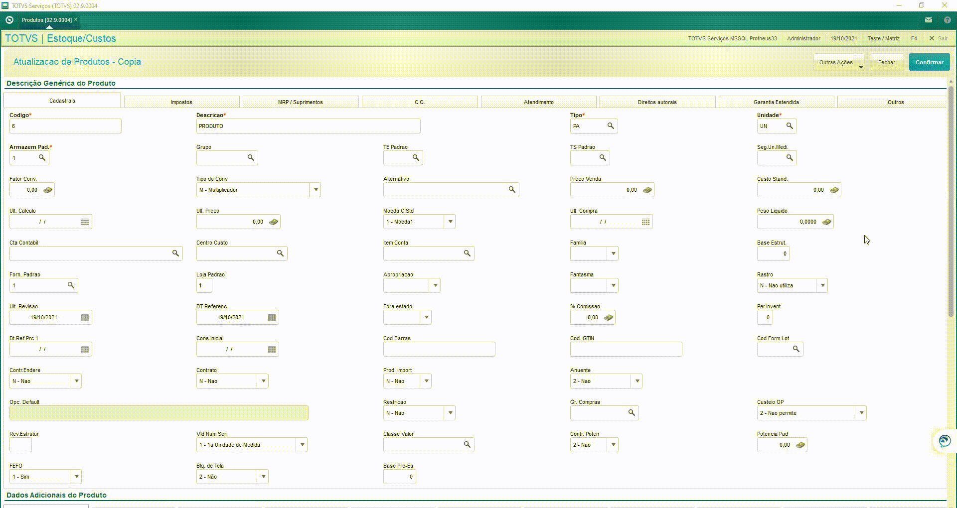Open calculator for Preco Venda
Image resolution: width=957 pixels, height=508 pixels.
[647, 190]
